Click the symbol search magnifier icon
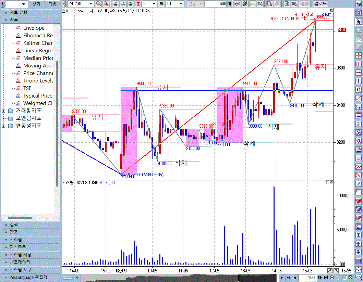Image resolution: width=363 pixels, height=282 pixels. click(98, 4)
